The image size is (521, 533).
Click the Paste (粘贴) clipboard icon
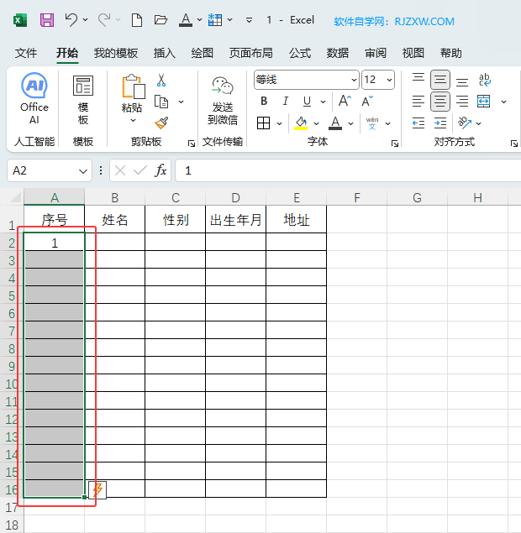(133, 87)
